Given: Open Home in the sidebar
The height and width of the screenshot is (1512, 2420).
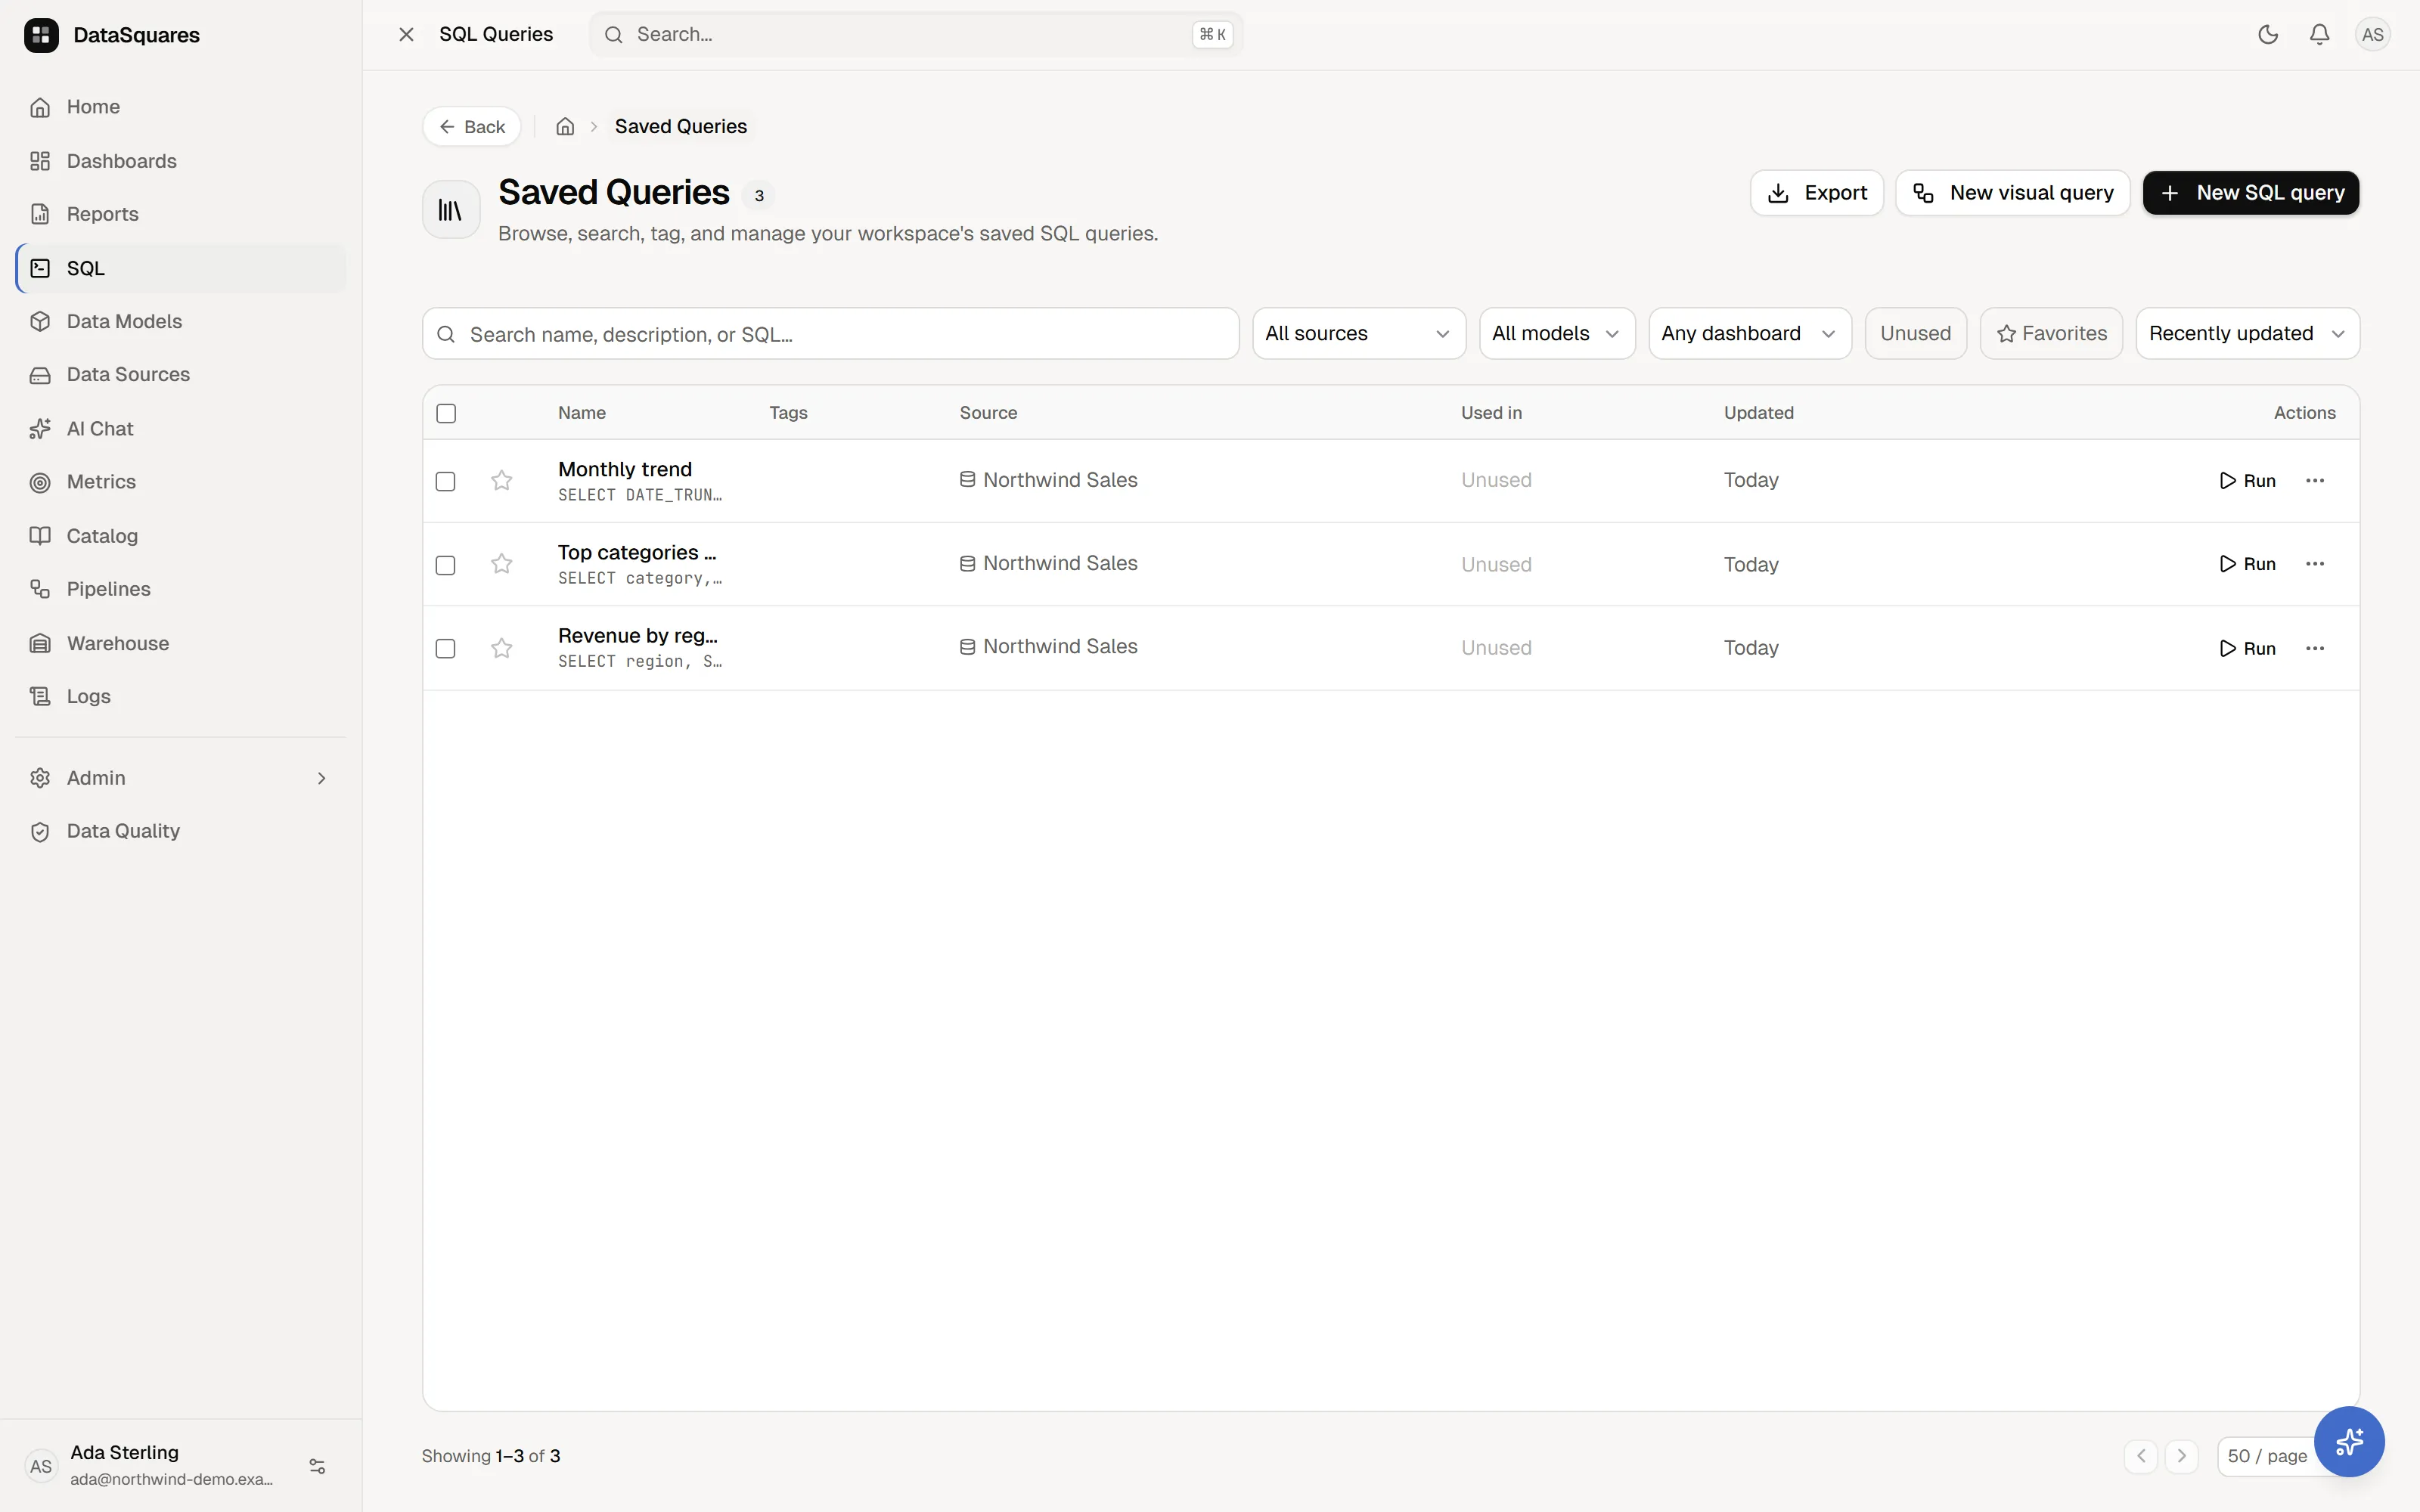Looking at the screenshot, I should pyautogui.click(x=180, y=107).
